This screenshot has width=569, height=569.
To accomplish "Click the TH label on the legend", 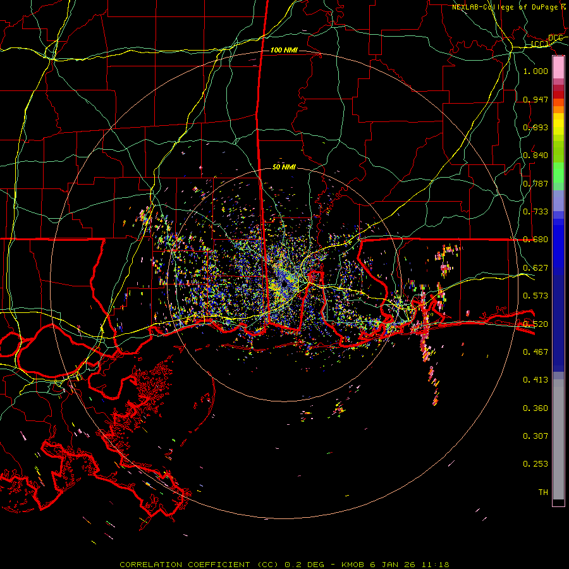I will click(x=543, y=492).
